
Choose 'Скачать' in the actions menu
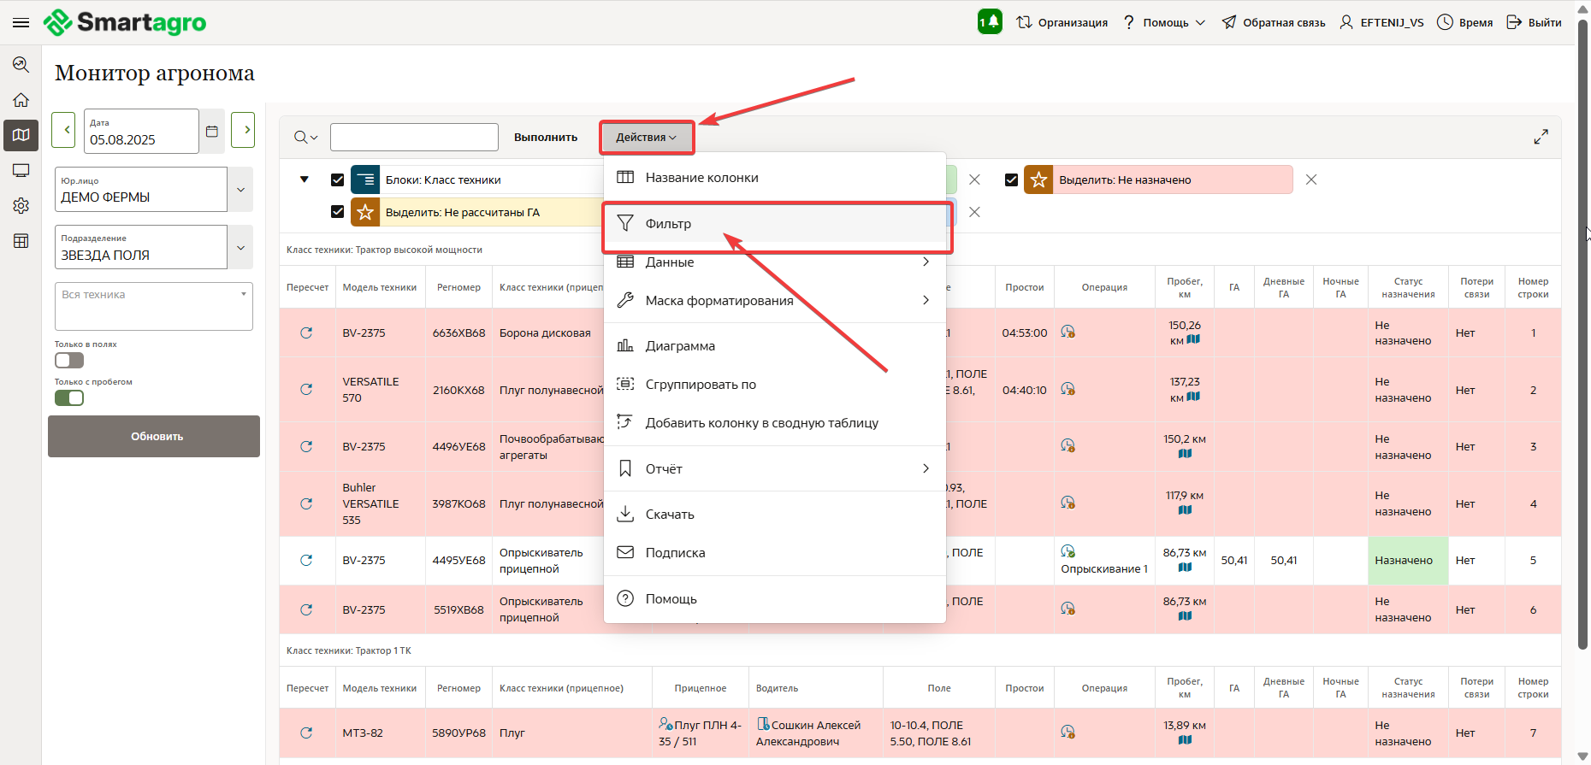(670, 515)
